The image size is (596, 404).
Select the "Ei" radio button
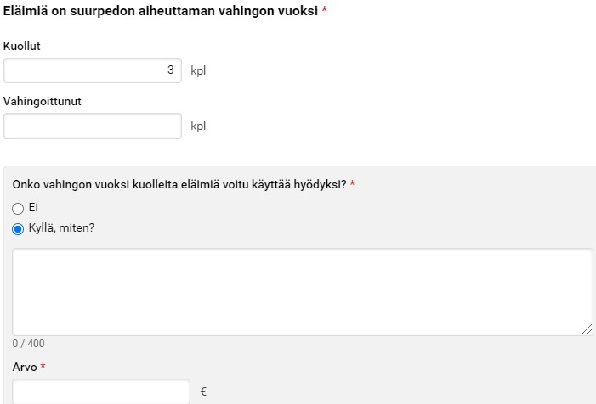[x=18, y=208]
